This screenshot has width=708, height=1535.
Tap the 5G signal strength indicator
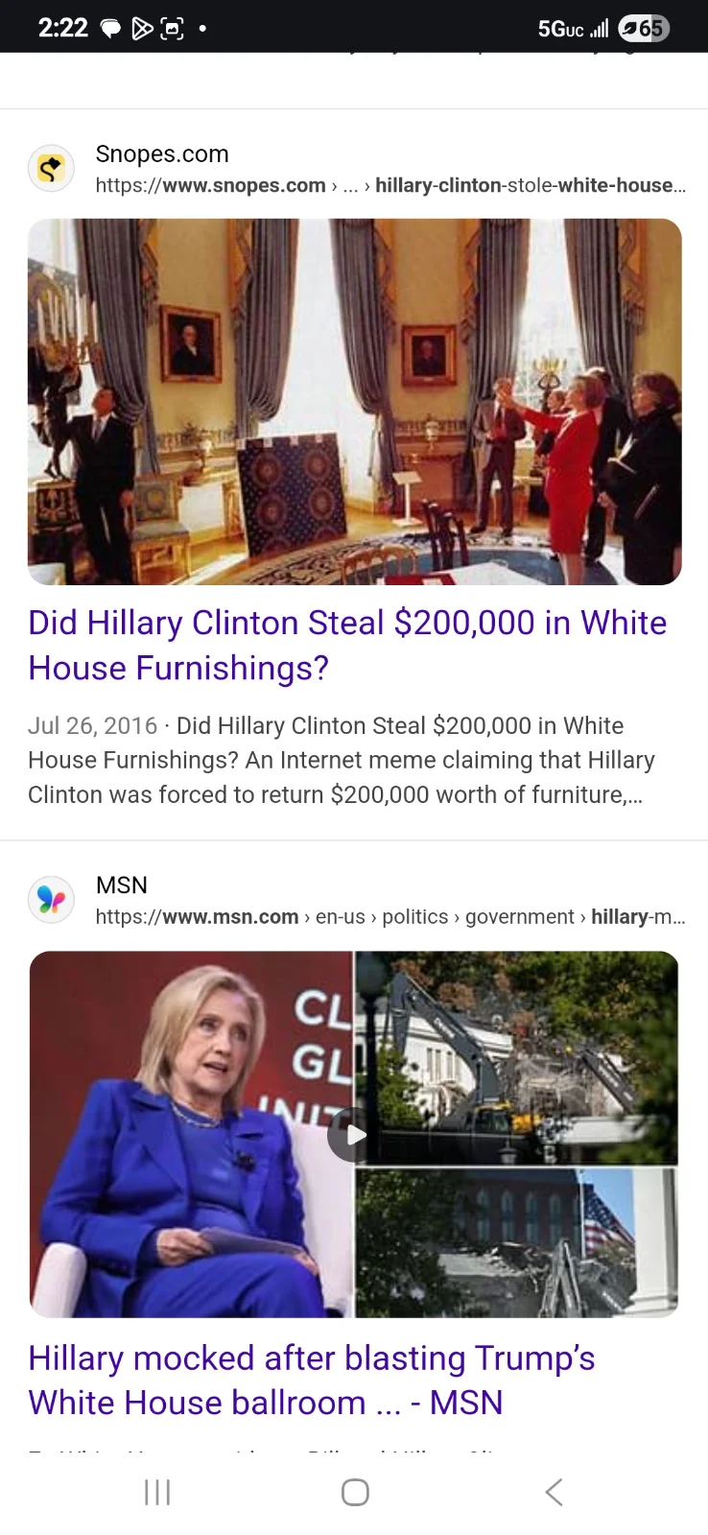[x=573, y=29]
